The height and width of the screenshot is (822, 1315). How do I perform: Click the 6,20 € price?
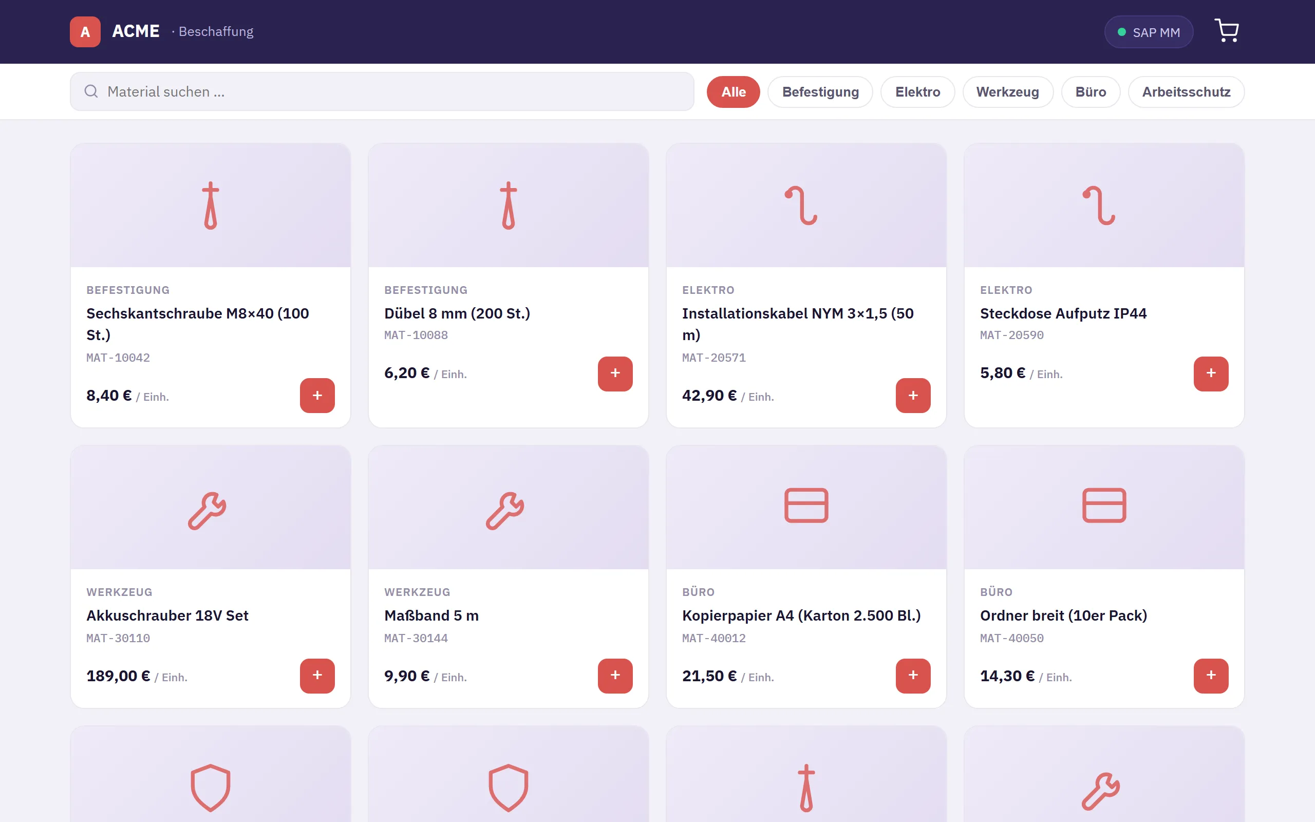click(x=406, y=373)
